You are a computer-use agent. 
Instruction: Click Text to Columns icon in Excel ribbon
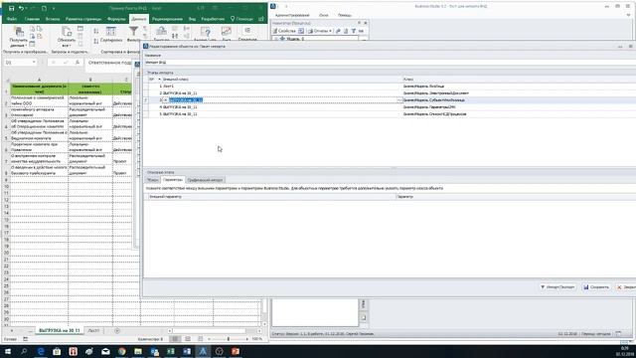(161, 31)
